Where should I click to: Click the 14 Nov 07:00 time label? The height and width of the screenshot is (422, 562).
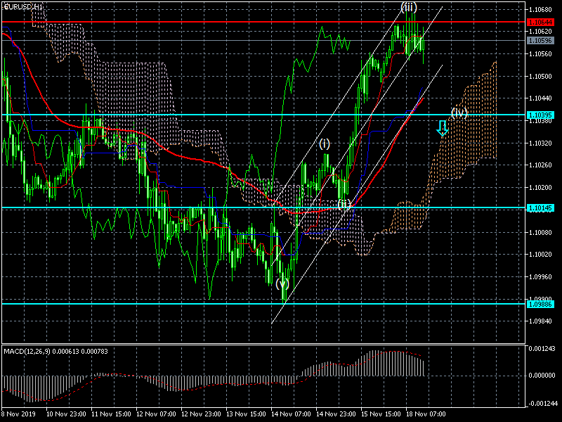click(290, 415)
